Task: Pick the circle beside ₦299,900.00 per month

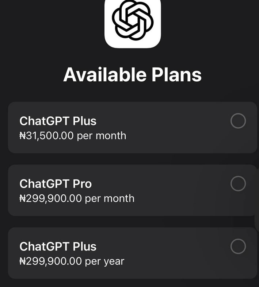Action: 238,183
